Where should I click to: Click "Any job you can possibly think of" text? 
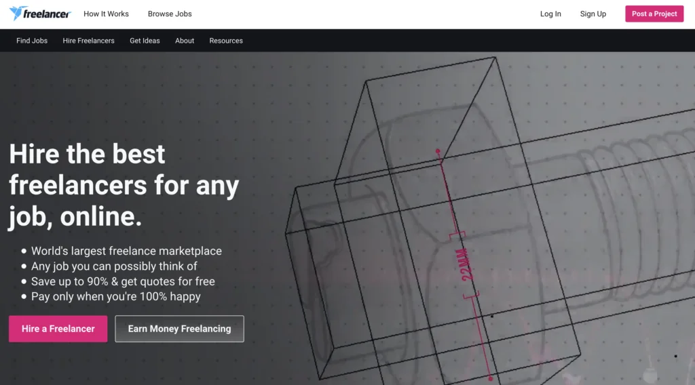[114, 266]
